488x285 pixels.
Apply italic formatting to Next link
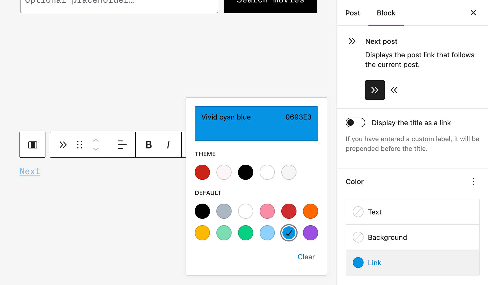click(x=168, y=145)
